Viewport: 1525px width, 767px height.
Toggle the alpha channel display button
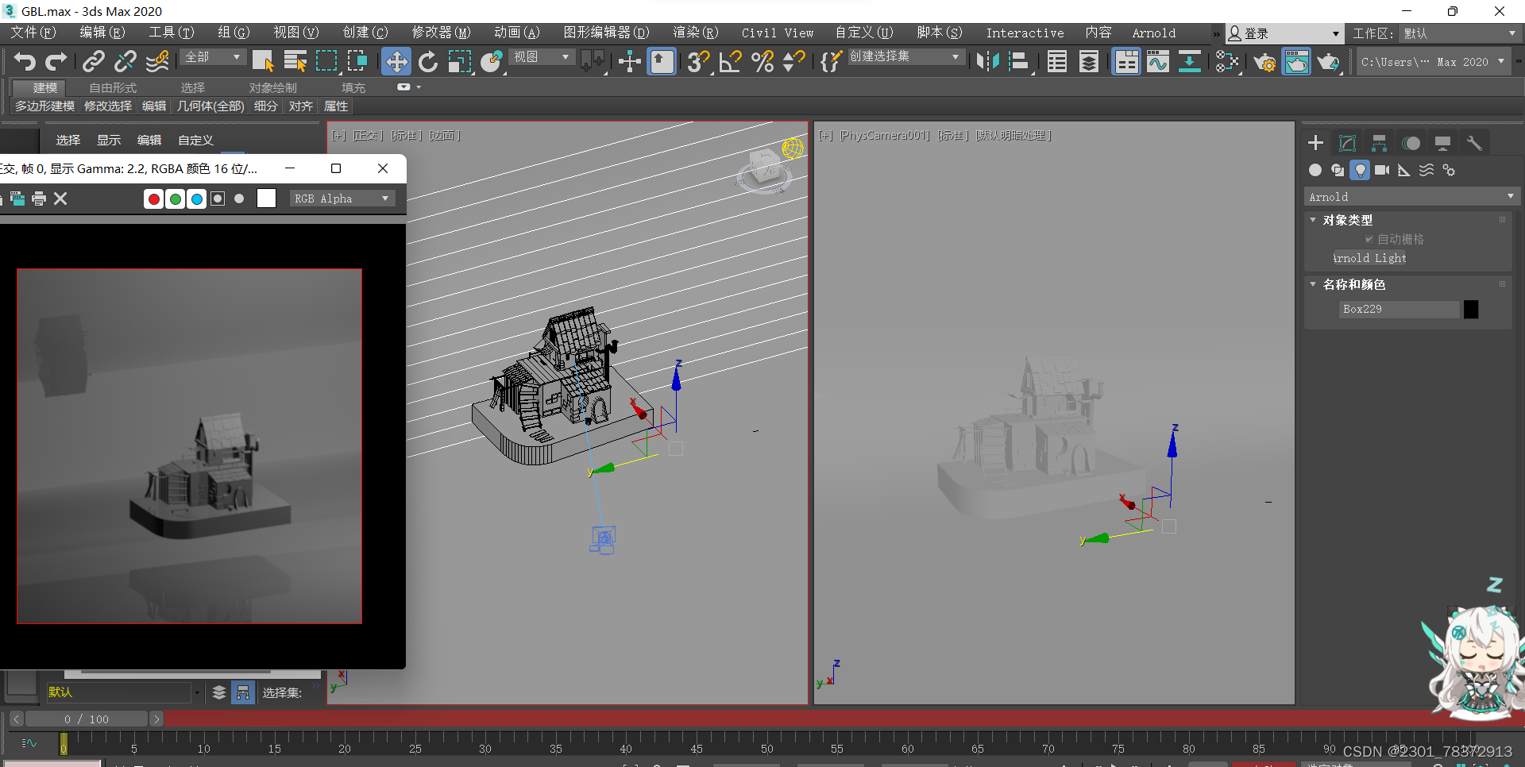click(x=218, y=198)
